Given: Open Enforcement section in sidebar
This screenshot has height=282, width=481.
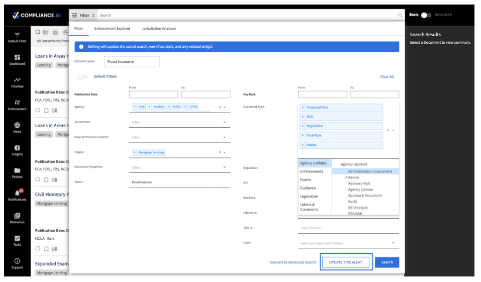Looking at the screenshot, I should [17, 105].
